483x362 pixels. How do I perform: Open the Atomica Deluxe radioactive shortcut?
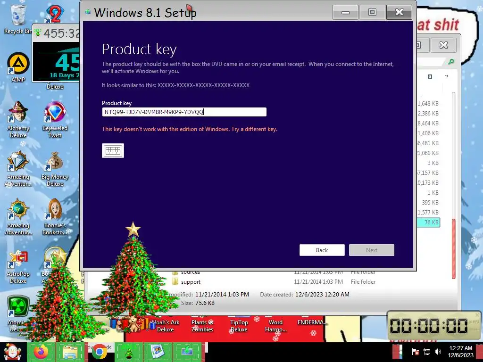tap(18, 313)
